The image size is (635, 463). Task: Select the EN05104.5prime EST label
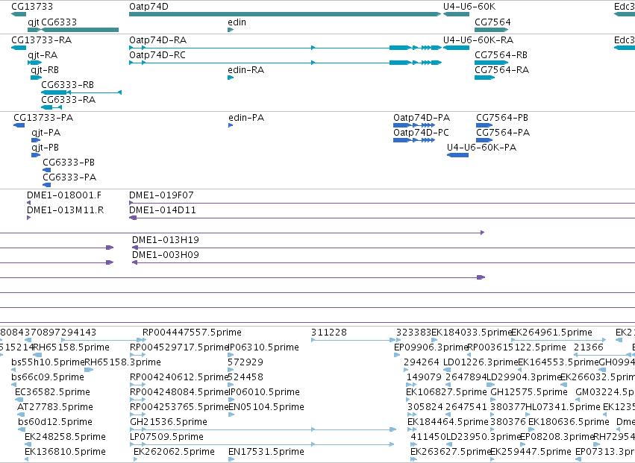266,408
